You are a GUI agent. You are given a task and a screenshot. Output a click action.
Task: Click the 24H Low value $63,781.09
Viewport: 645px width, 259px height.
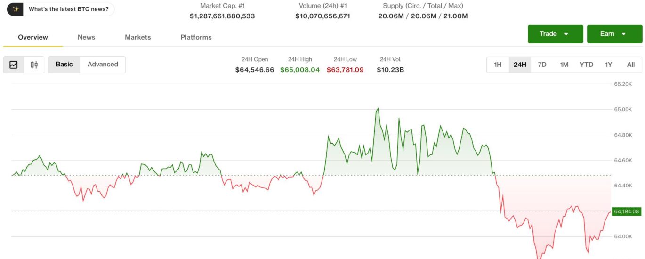click(345, 70)
